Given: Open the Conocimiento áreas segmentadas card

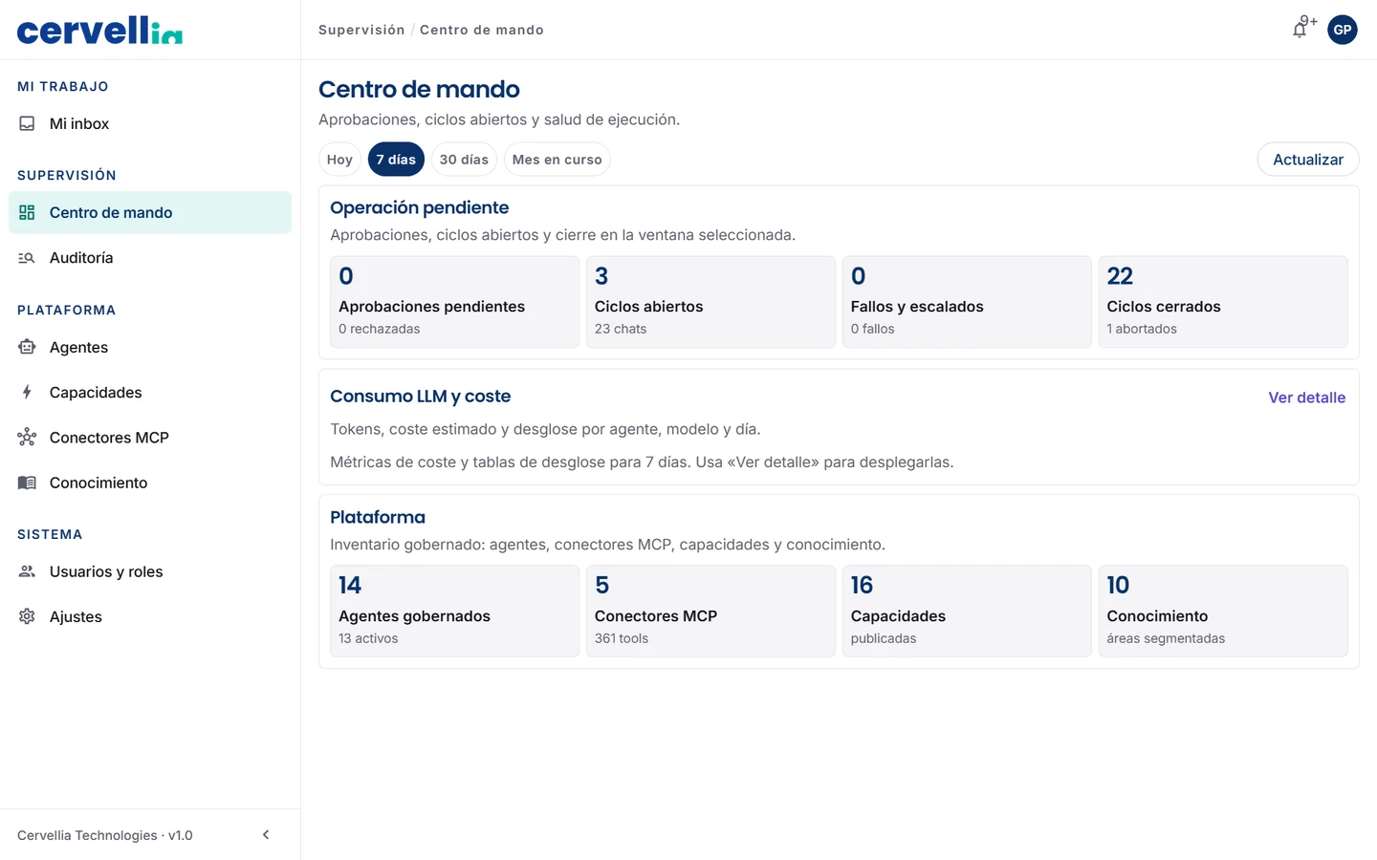Looking at the screenshot, I should pyautogui.click(x=1223, y=612).
